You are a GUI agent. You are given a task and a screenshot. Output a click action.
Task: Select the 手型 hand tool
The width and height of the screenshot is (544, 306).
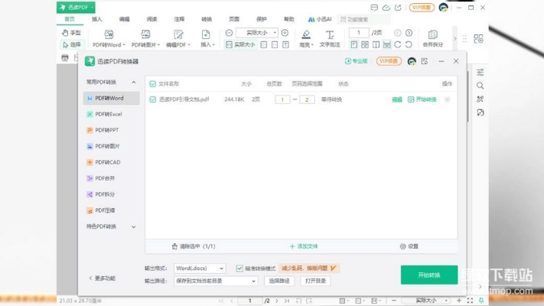coord(71,33)
